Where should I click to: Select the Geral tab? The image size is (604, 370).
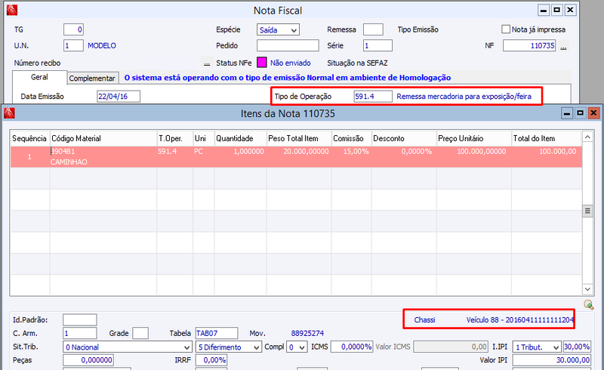(39, 77)
